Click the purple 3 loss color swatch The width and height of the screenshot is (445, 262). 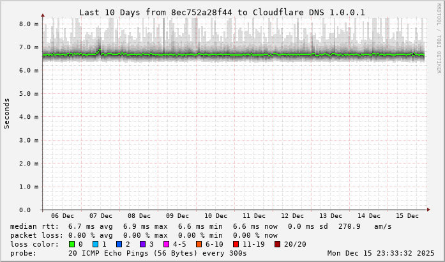tap(143, 244)
